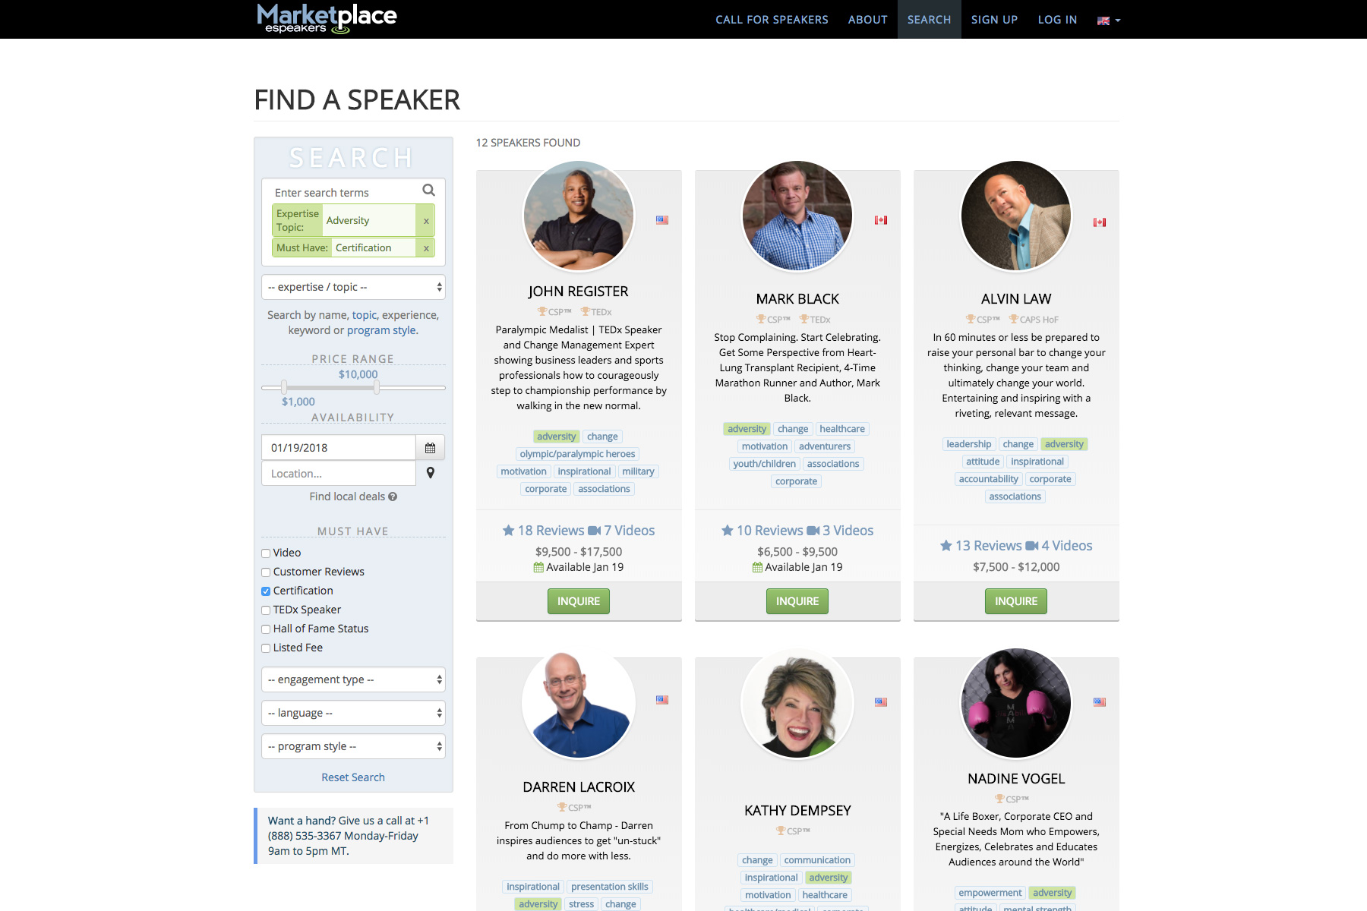1367x911 pixels.
Task: Remove the Adversity expertise topic filter
Action: tap(426, 221)
